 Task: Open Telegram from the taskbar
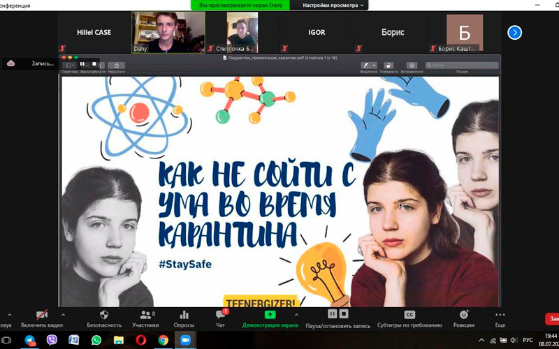coord(29,340)
